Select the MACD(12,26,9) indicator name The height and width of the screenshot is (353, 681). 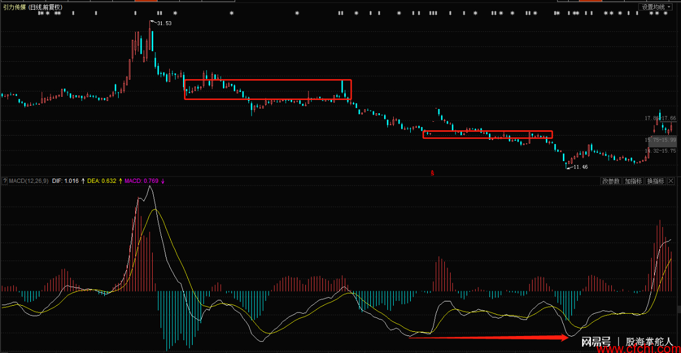[x=29, y=181]
